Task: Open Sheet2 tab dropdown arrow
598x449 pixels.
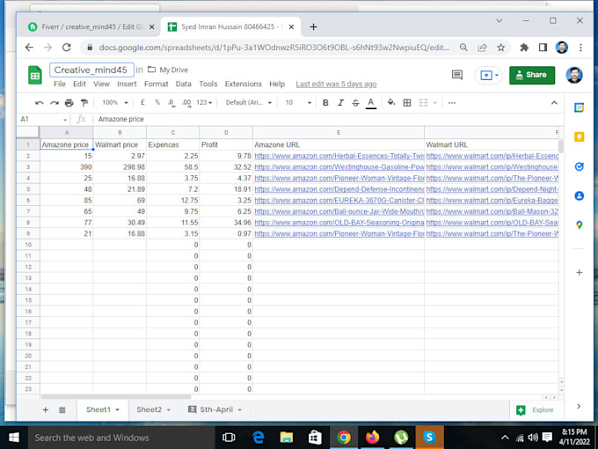Action: point(169,409)
